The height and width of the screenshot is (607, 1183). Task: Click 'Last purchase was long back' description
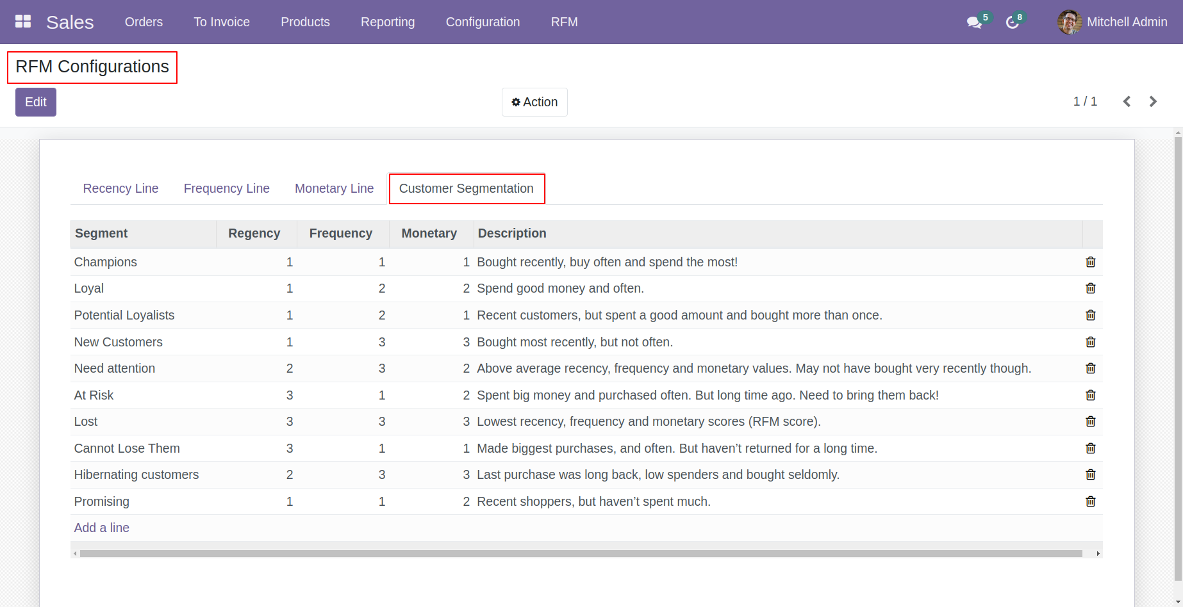[x=658, y=474]
